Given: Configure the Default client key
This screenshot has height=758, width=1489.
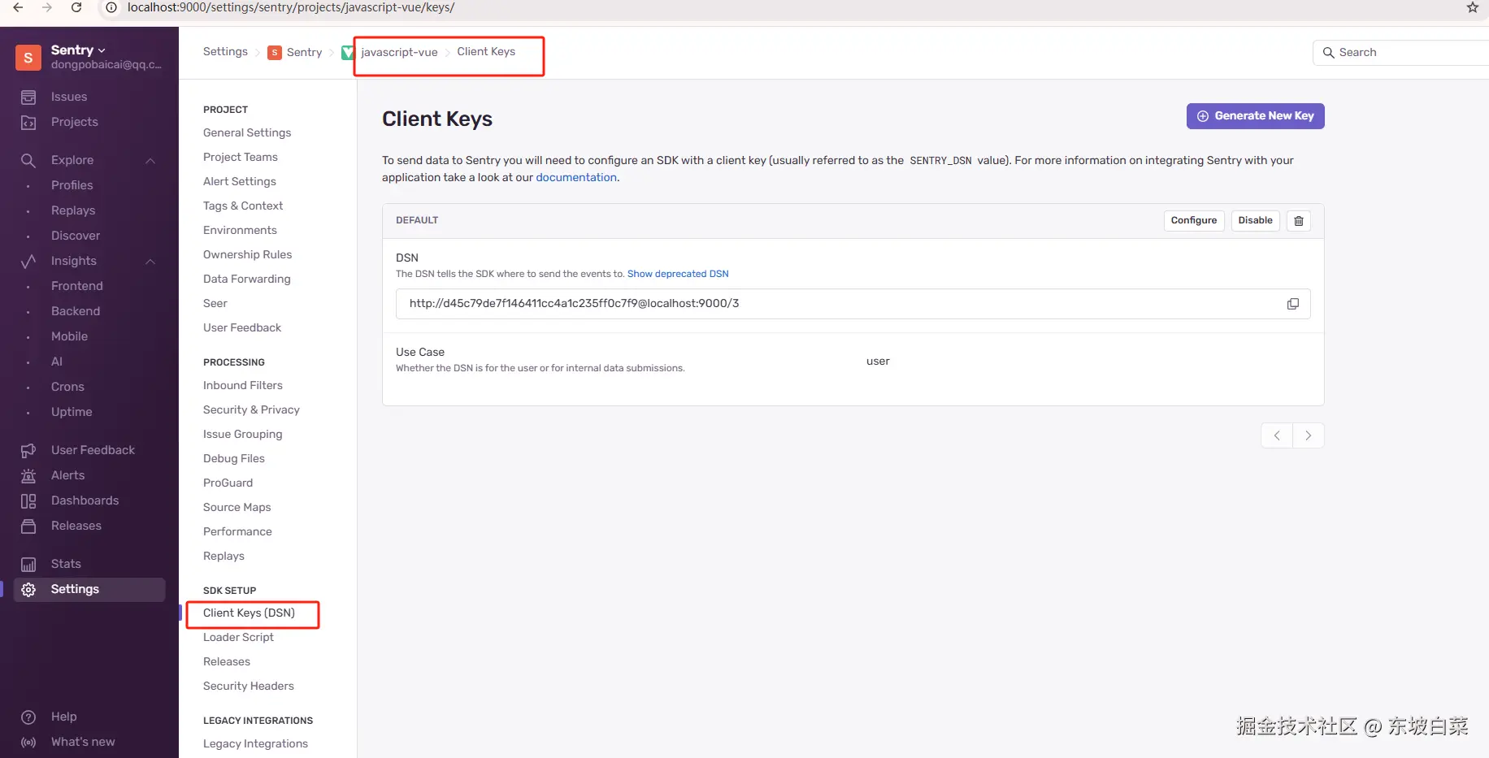Looking at the screenshot, I should tap(1193, 221).
